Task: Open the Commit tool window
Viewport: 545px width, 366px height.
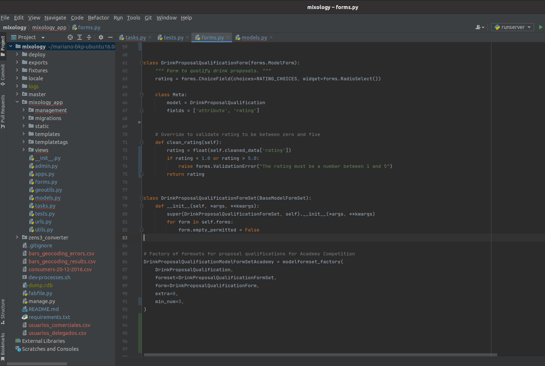Action: (x=3, y=74)
